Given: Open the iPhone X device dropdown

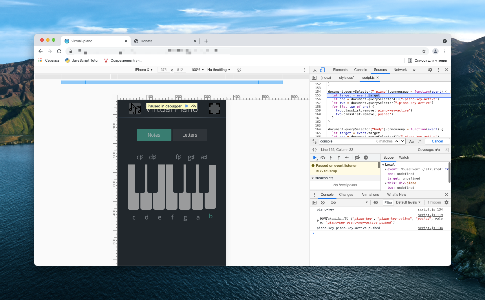Looking at the screenshot, I should [144, 70].
